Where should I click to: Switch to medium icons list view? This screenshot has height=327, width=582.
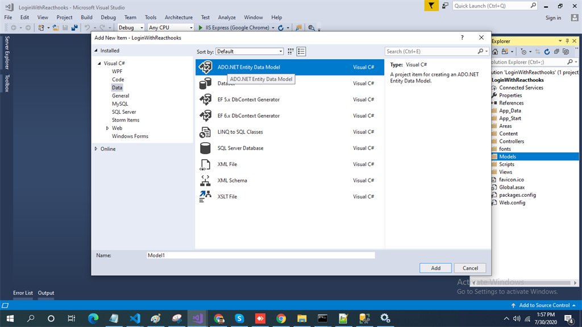[x=301, y=51]
